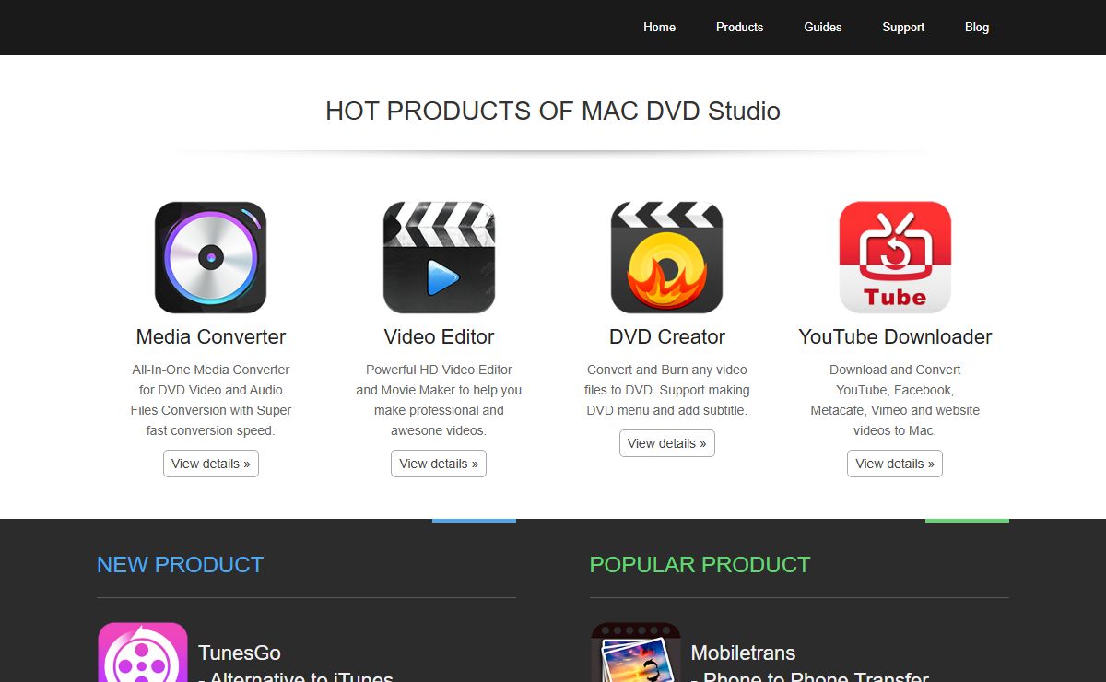Open the Mobiletrans photo stack icon
This screenshot has height=682, width=1106.
pyautogui.click(x=636, y=653)
